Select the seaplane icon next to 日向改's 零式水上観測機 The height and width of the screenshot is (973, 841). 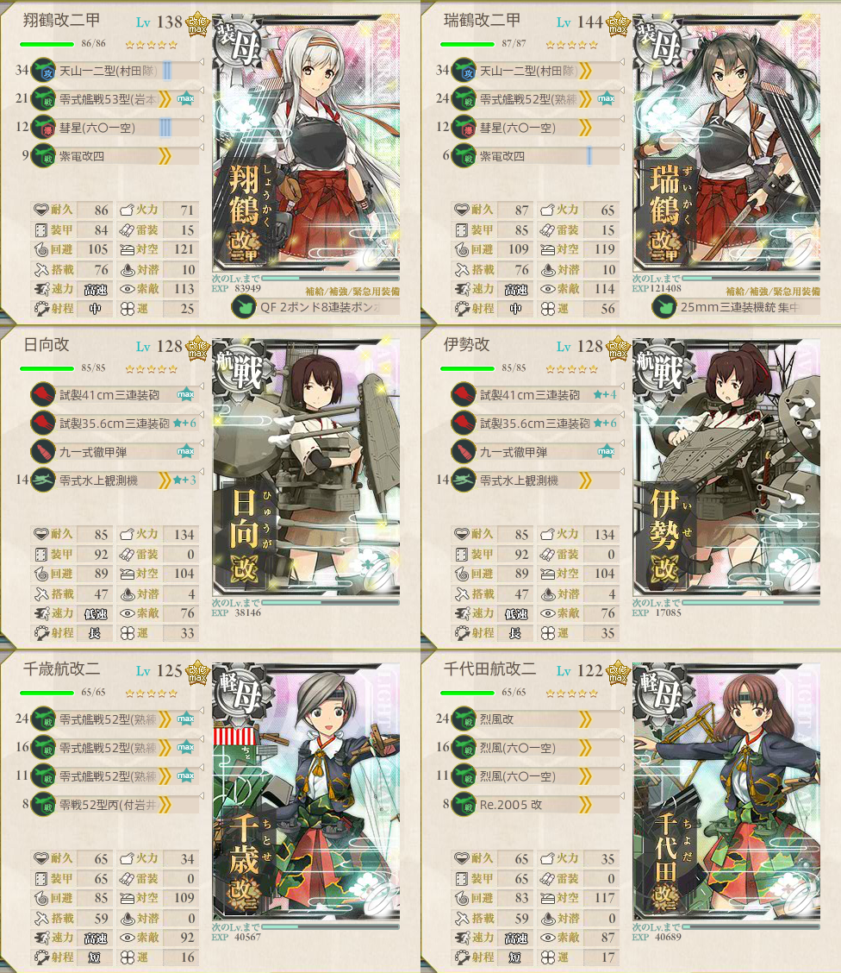click(43, 480)
